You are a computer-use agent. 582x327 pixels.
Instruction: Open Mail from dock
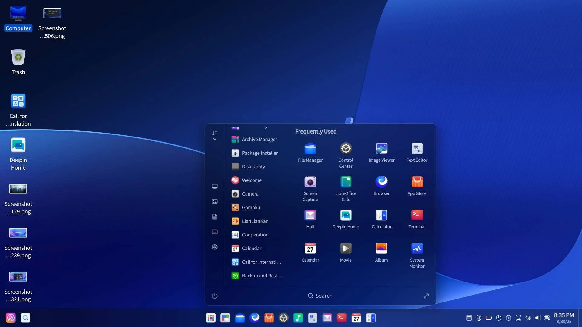[x=327, y=318]
